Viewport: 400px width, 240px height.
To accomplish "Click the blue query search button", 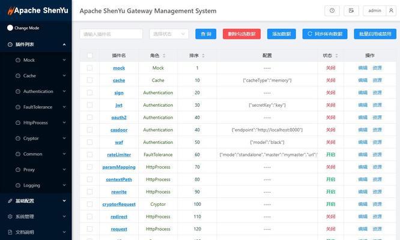I will tap(206, 34).
